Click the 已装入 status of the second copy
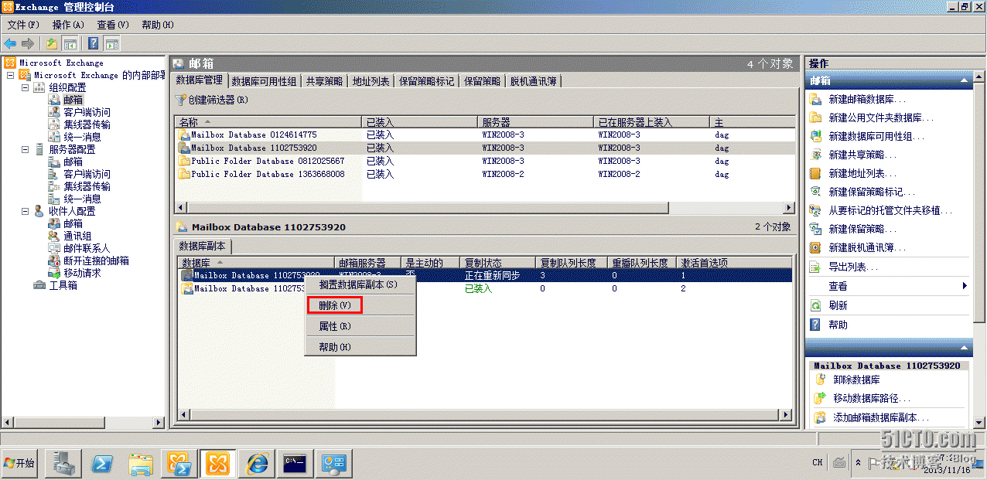 (x=478, y=288)
